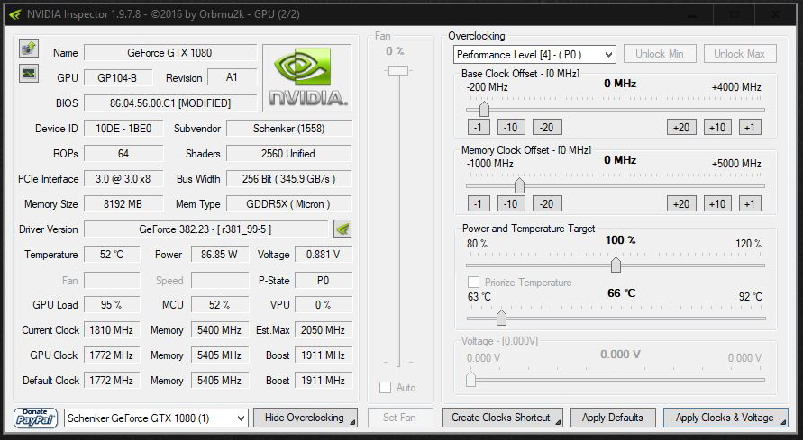Click the ROPs value 64
Screen dimensions: 803x440
pos(123,154)
